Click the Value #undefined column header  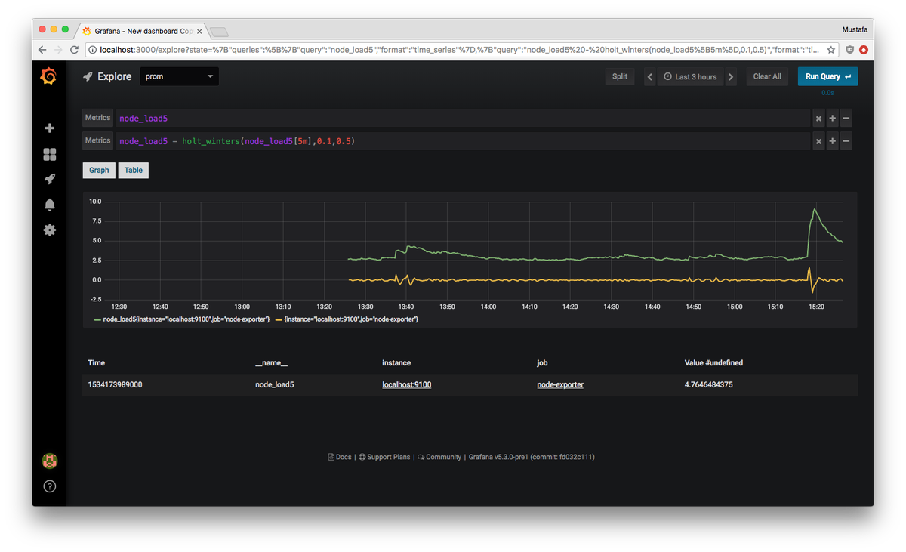pyautogui.click(x=713, y=363)
